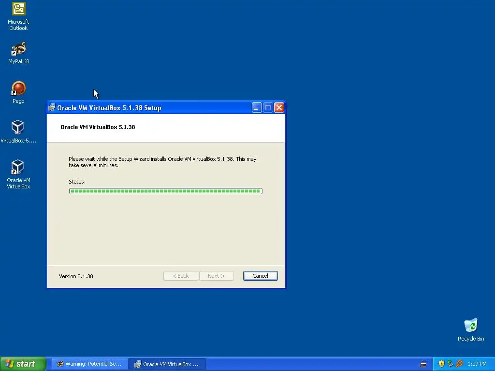Click the disabled Next button
This screenshot has height=371, width=495.
[x=216, y=276]
